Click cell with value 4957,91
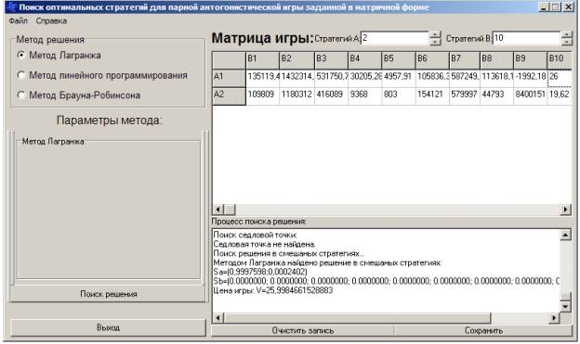Screen dimensions: 580x344 coord(399,78)
